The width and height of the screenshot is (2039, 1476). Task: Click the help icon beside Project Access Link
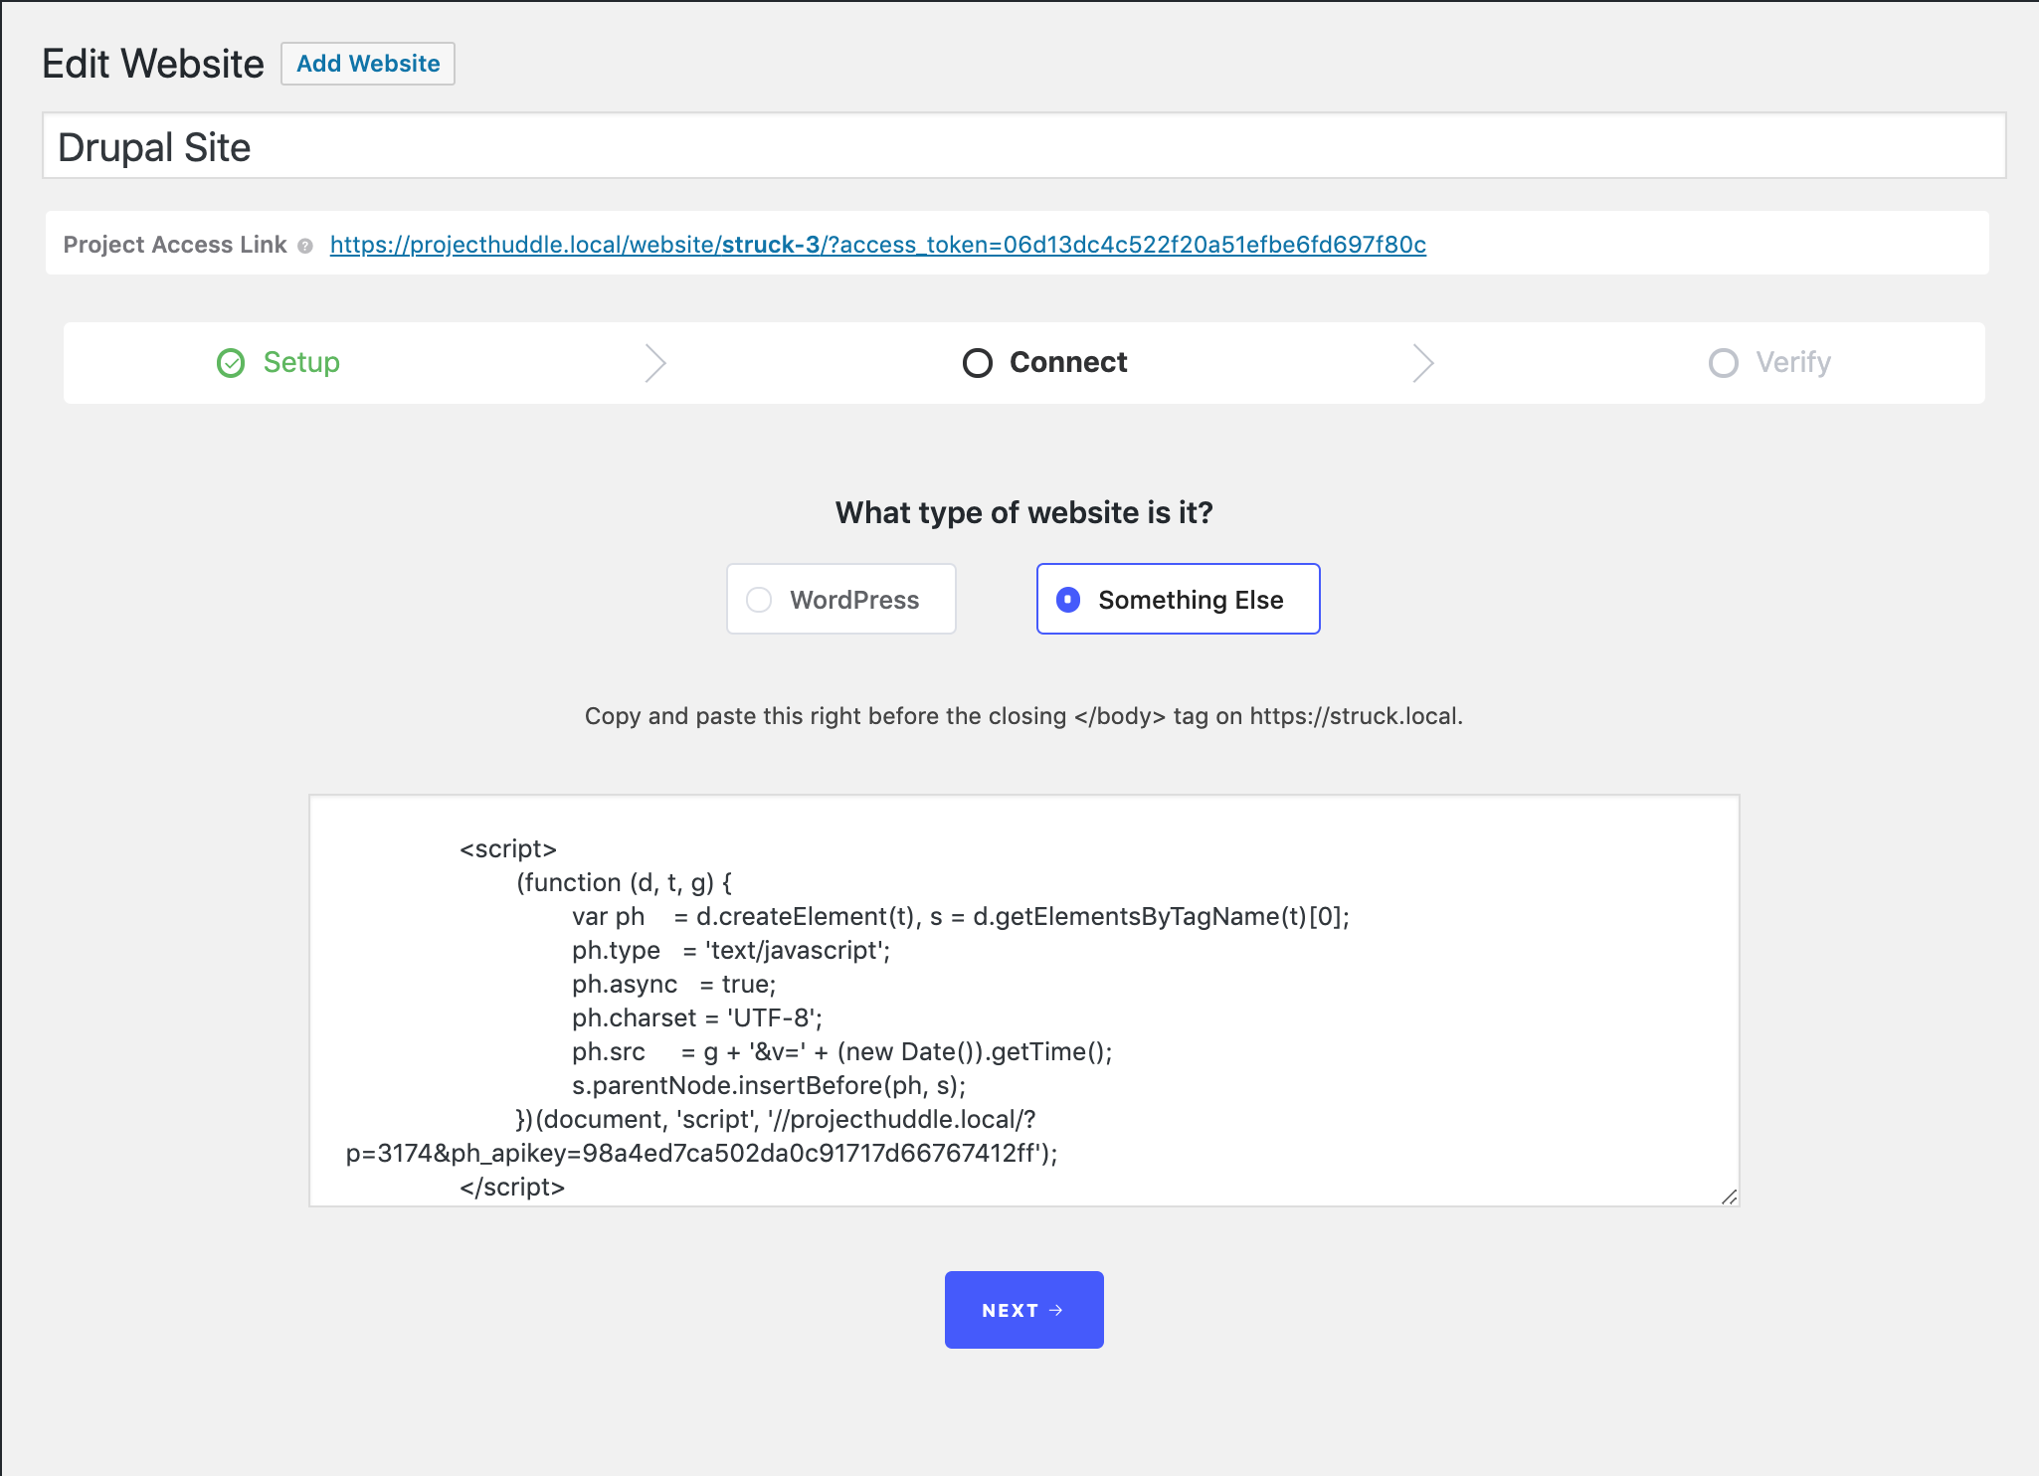305,246
